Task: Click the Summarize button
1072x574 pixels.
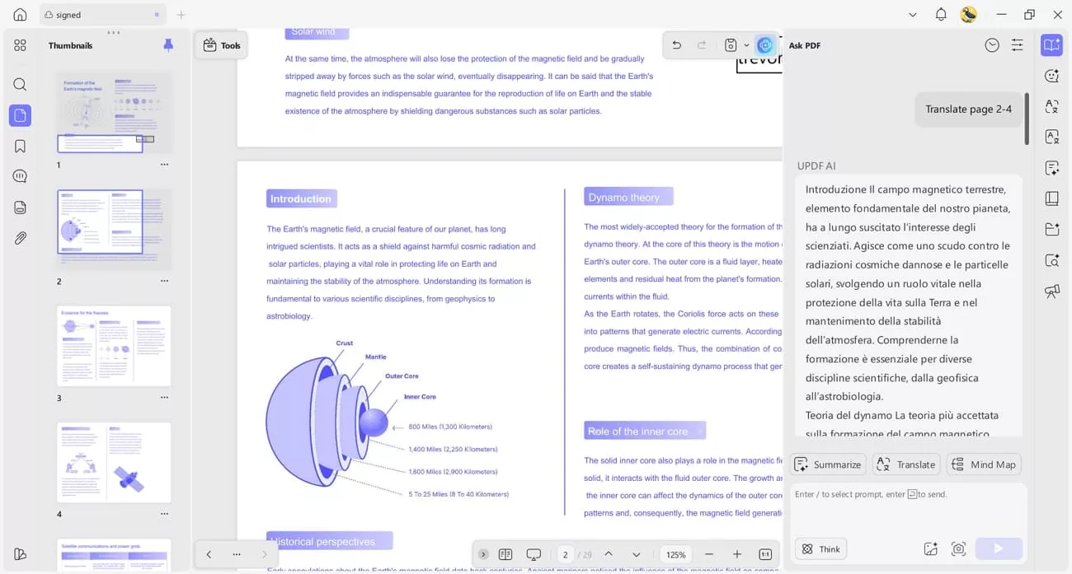Action: pyautogui.click(x=827, y=464)
